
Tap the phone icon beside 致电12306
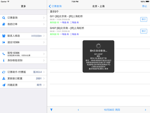[x=4, y=54]
